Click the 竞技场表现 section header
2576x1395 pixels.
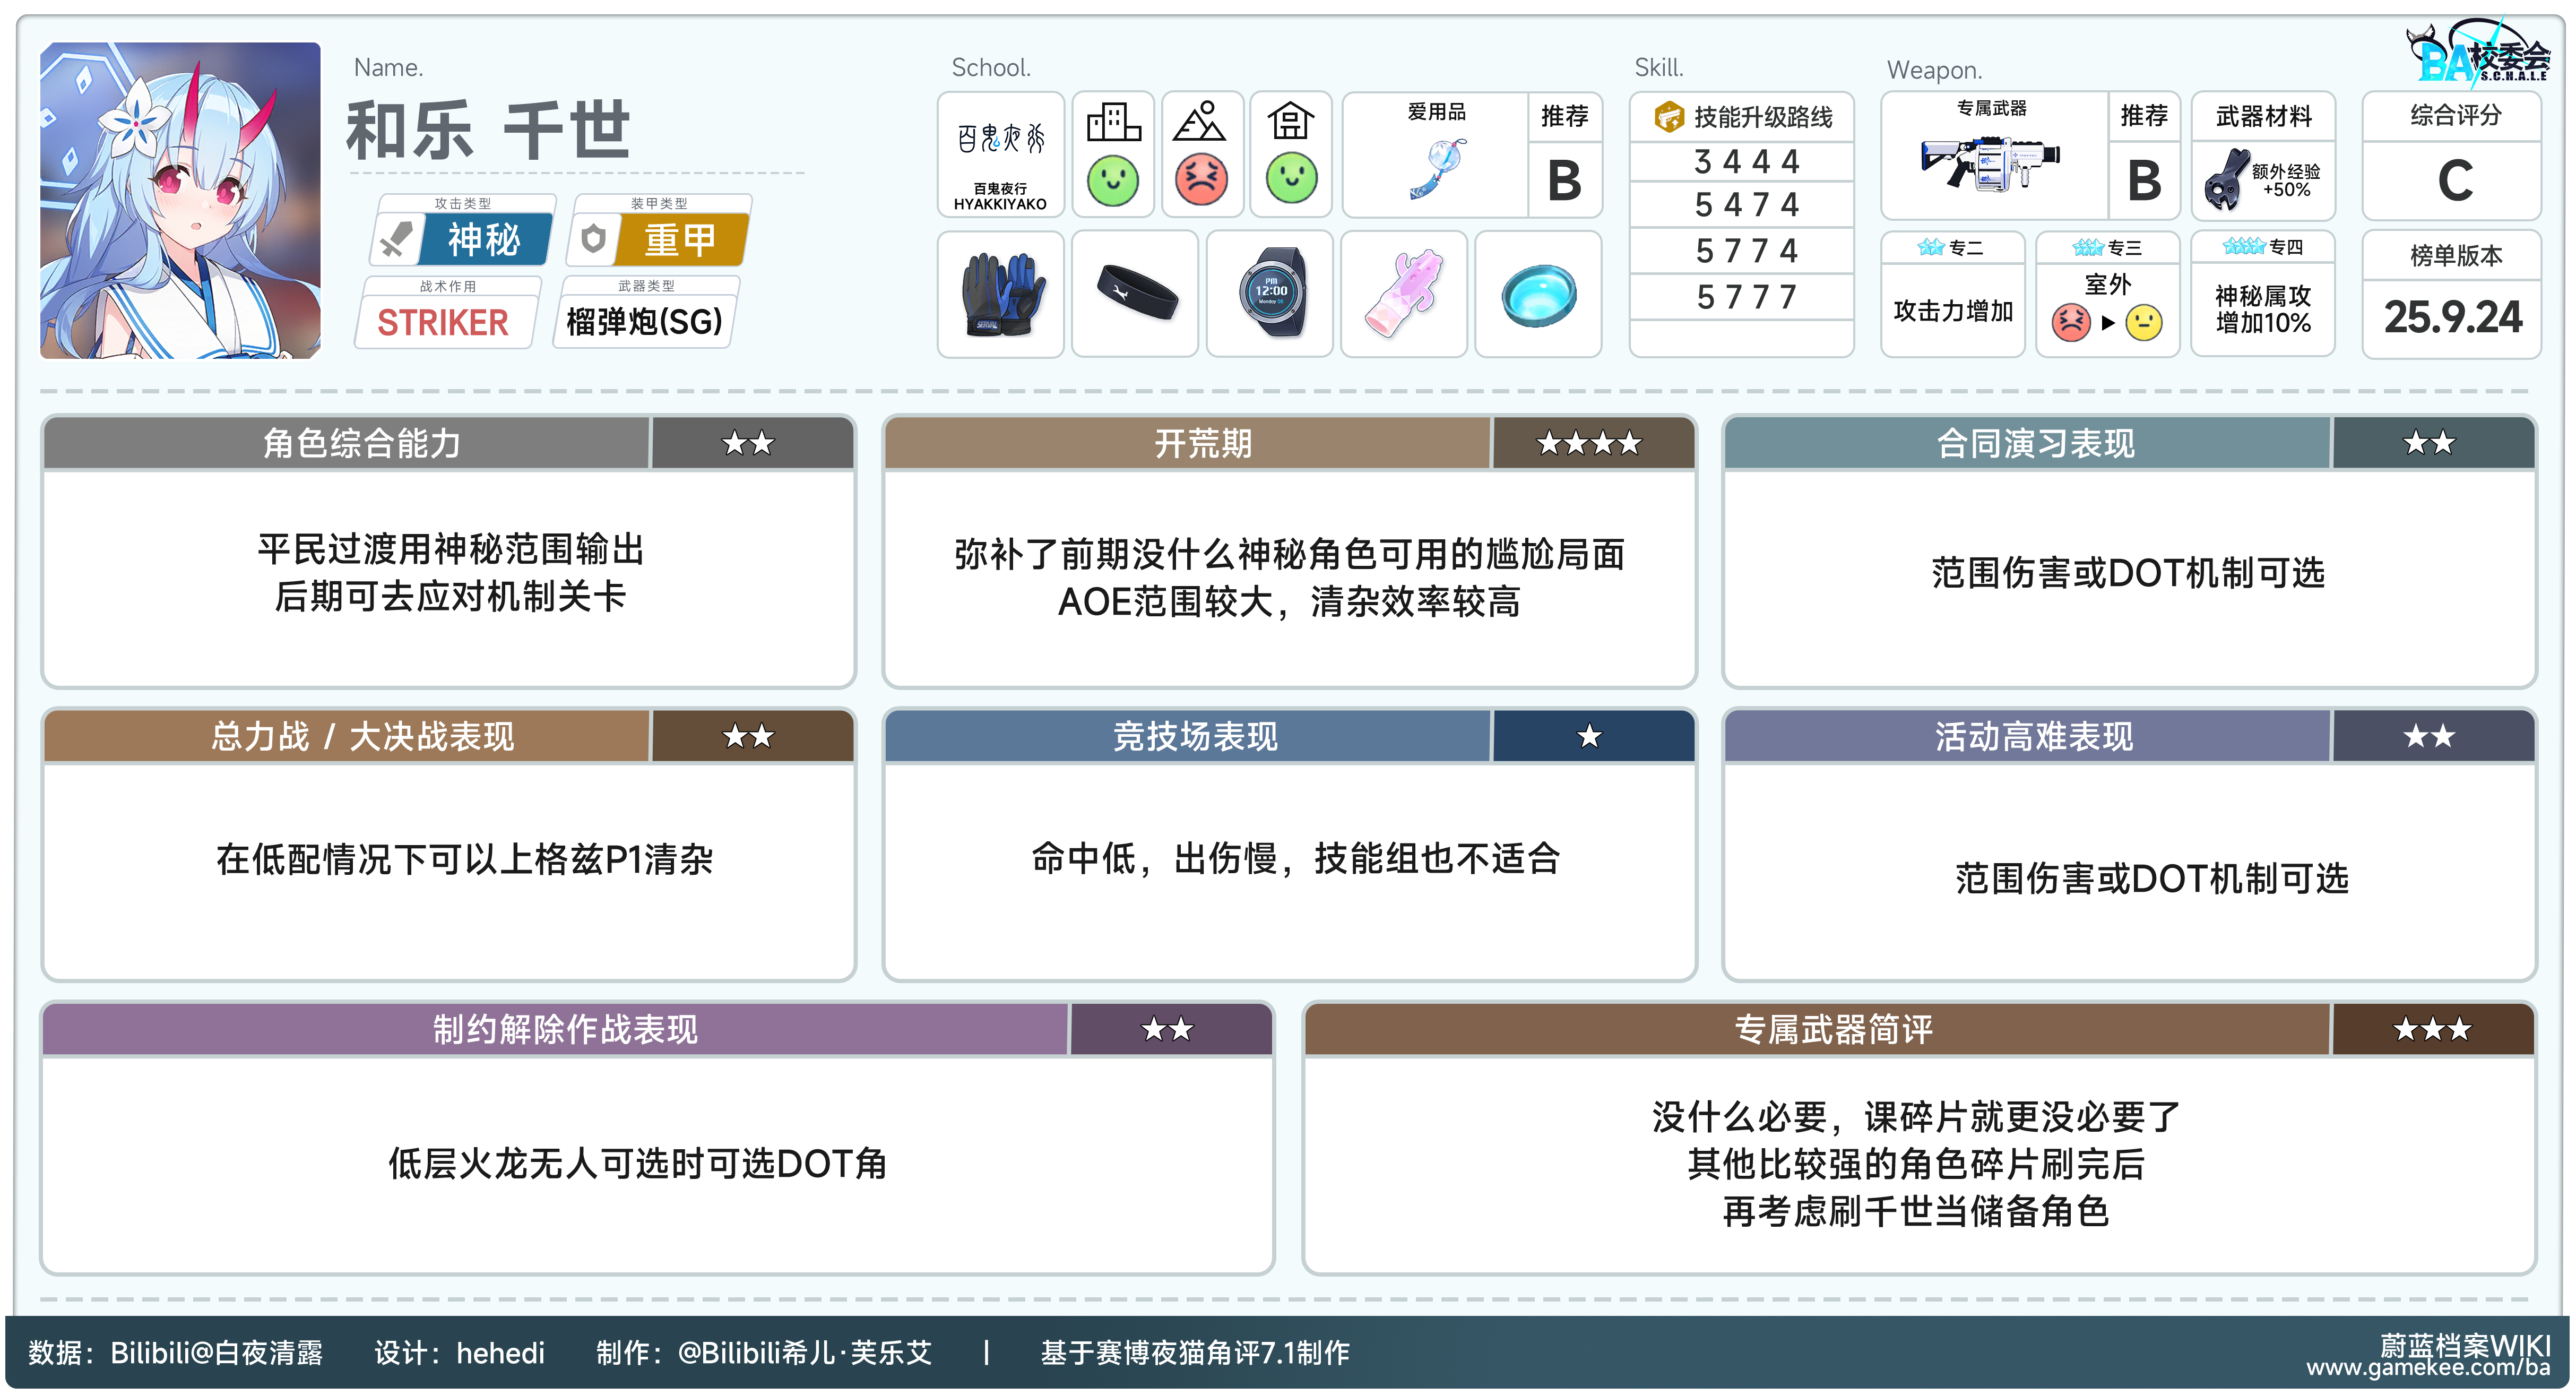point(1195,736)
